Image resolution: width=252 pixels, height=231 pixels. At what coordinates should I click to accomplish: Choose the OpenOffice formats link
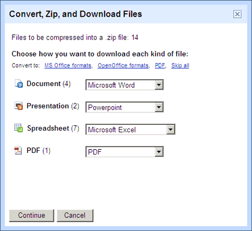tap(123, 65)
